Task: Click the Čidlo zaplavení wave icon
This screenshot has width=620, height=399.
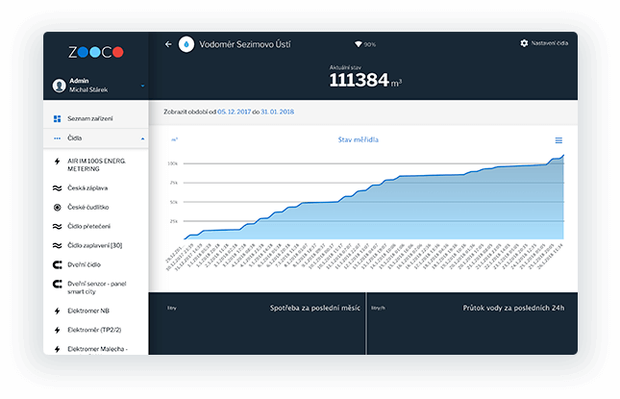Action: click(58, 245)
